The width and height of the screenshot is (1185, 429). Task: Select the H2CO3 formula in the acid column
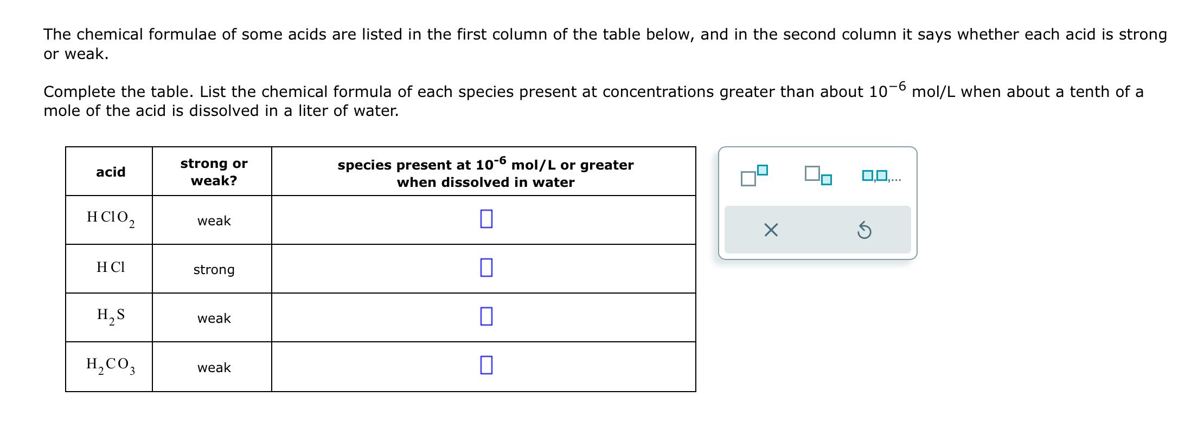(111, 366)
